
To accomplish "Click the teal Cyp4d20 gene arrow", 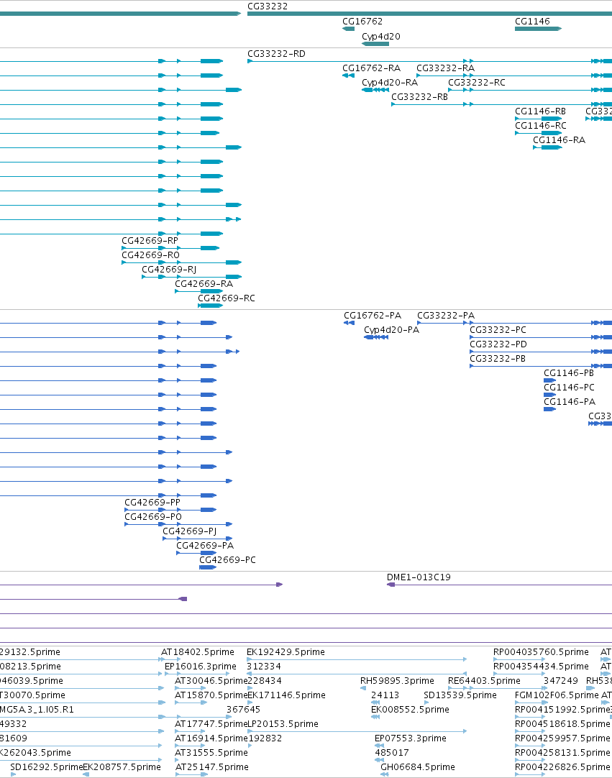I will [375, 44].
